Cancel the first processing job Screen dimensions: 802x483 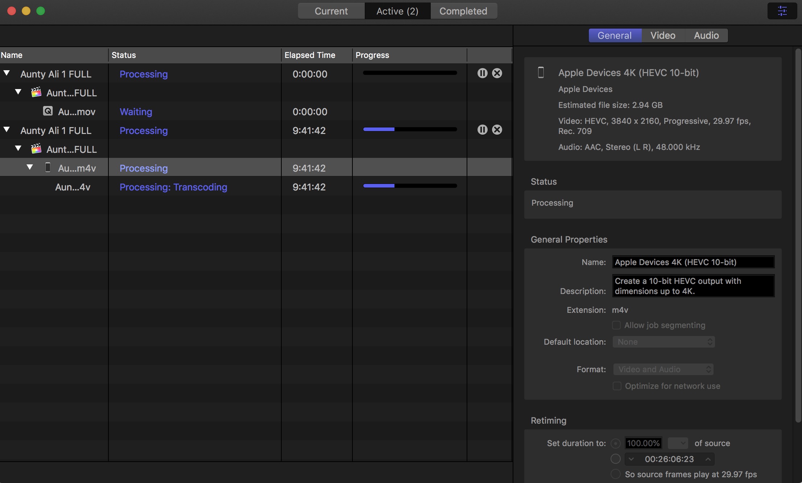pos(497,73)
